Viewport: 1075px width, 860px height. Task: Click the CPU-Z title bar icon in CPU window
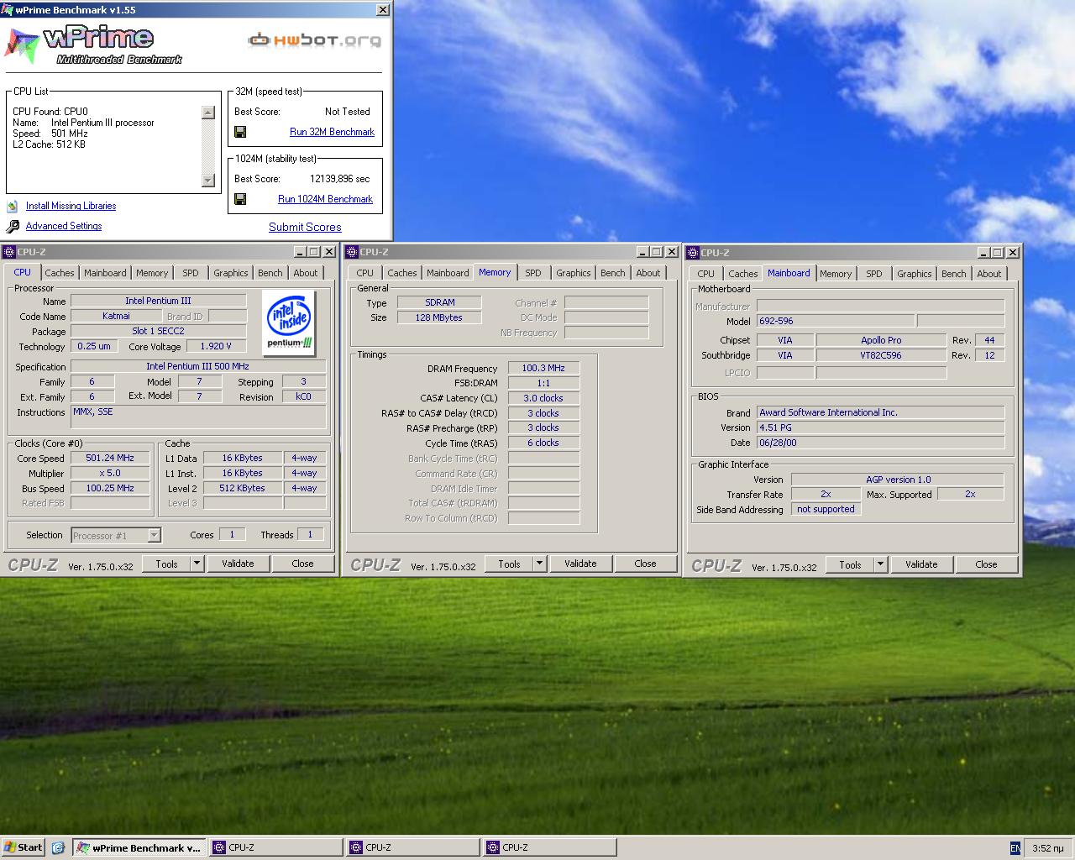[x=8, y=252]
